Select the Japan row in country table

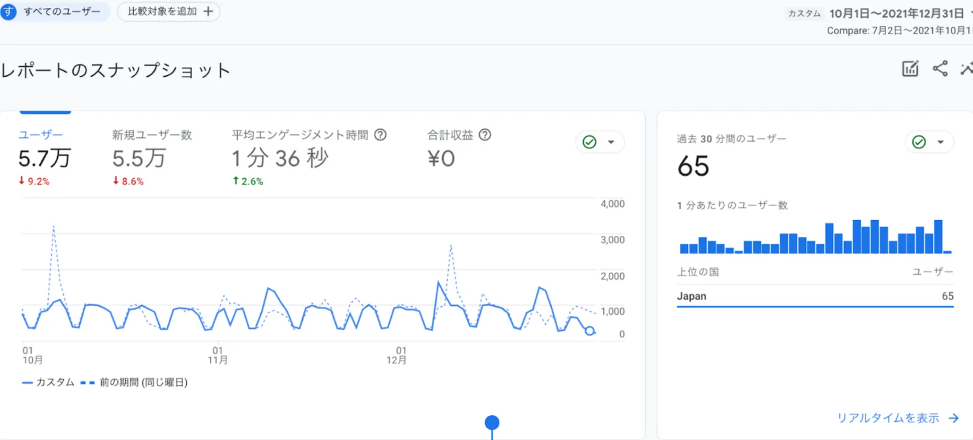[x=815, y=297]
